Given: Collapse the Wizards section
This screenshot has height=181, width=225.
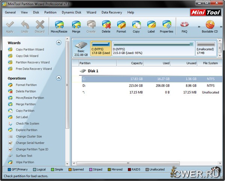Looking at the screenshot, I should tap(58, 43).
